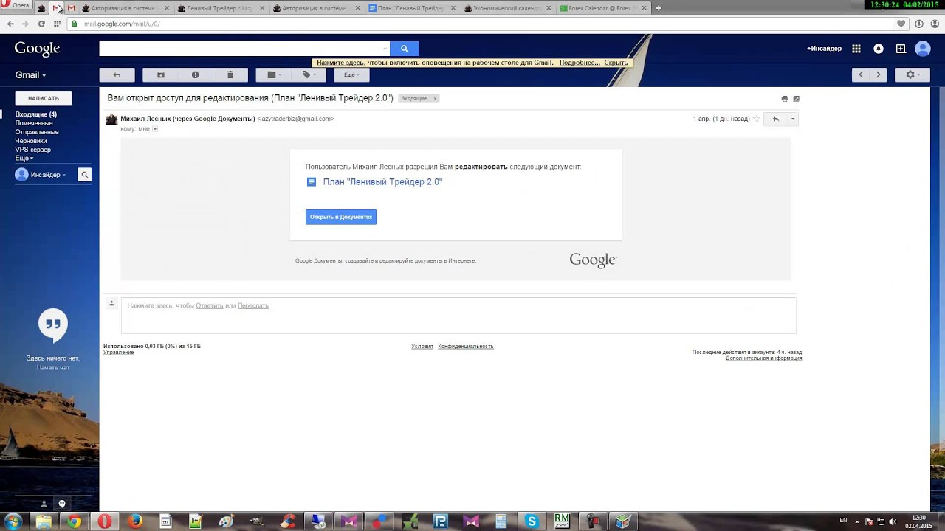Viewport: 945px width, 531px height.
Task: Click inside the Gmail search field
Action: (240, 49)
